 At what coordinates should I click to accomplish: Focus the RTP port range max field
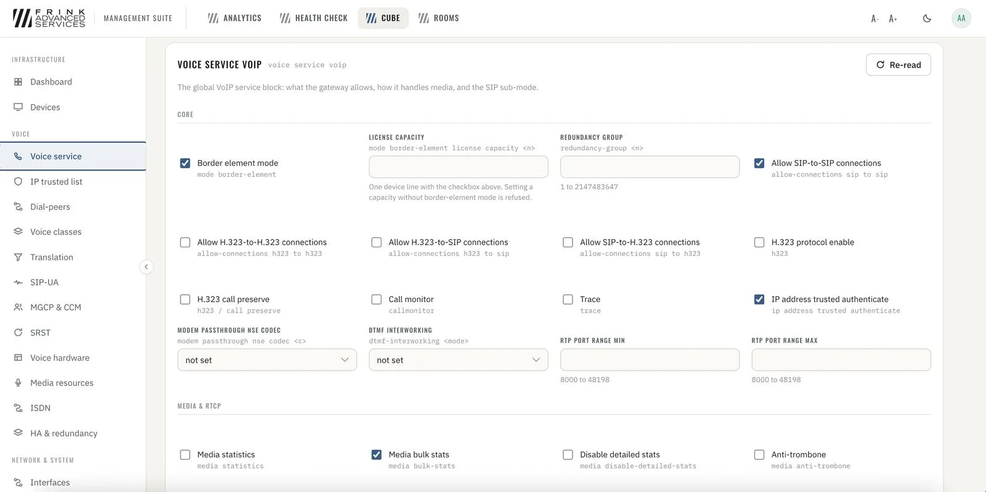click(841, 360)
